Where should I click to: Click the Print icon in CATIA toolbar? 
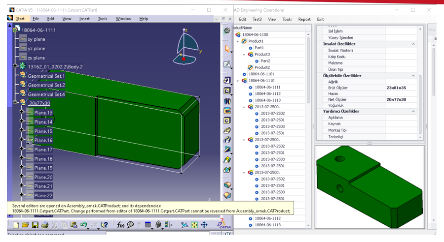pyautogui.click(x=45, y=225)
